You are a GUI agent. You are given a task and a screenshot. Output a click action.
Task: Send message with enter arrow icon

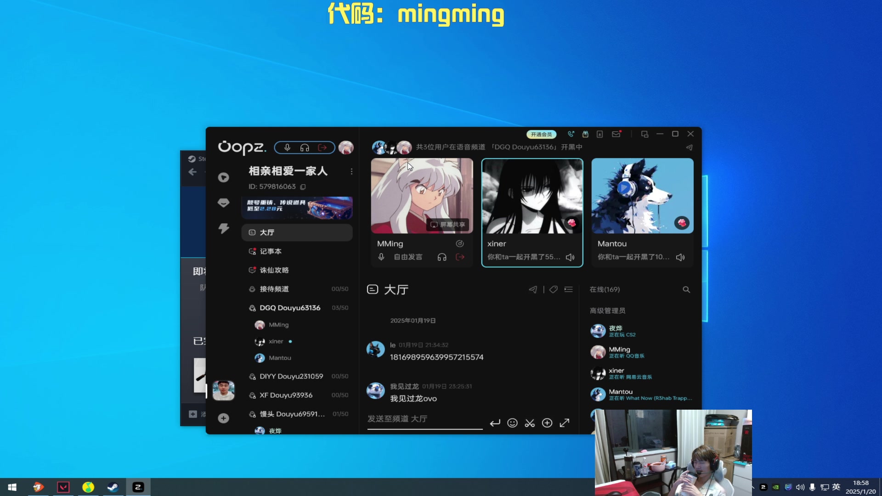pos(495,423)
